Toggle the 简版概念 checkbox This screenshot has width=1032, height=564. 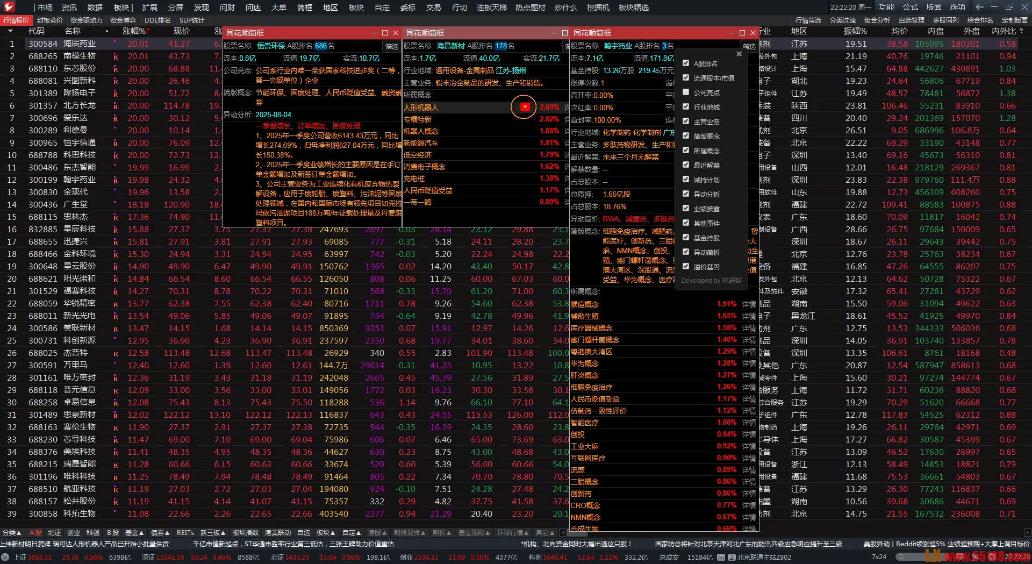[x=686, y=136]
